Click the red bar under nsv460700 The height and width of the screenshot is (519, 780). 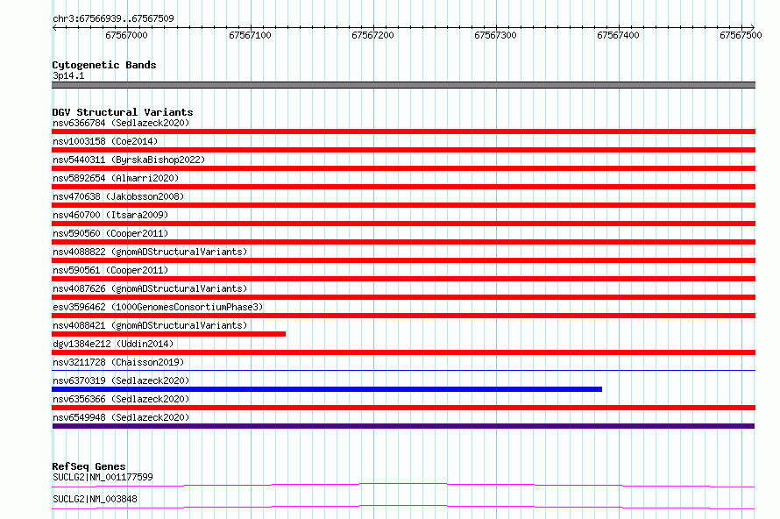[403, 224]
